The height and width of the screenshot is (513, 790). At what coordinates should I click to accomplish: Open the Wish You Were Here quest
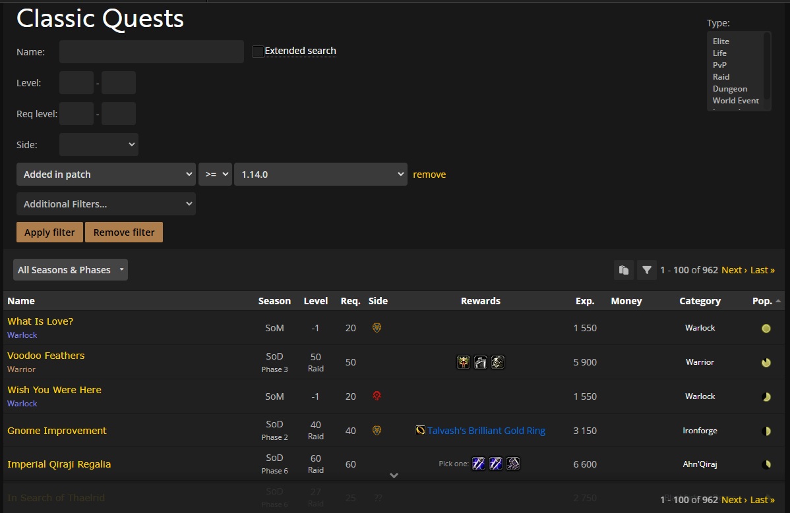pos(55,390)
